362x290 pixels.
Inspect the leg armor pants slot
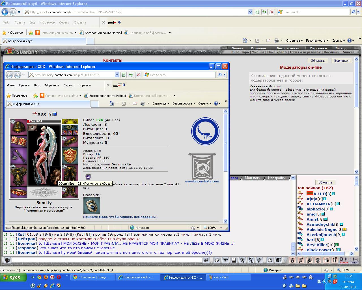point(70,175)
